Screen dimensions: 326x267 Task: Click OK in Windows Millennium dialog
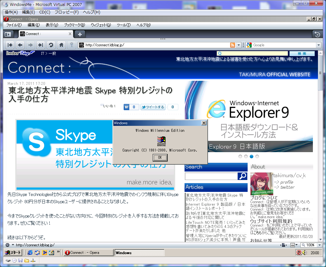tap(160, 157)
